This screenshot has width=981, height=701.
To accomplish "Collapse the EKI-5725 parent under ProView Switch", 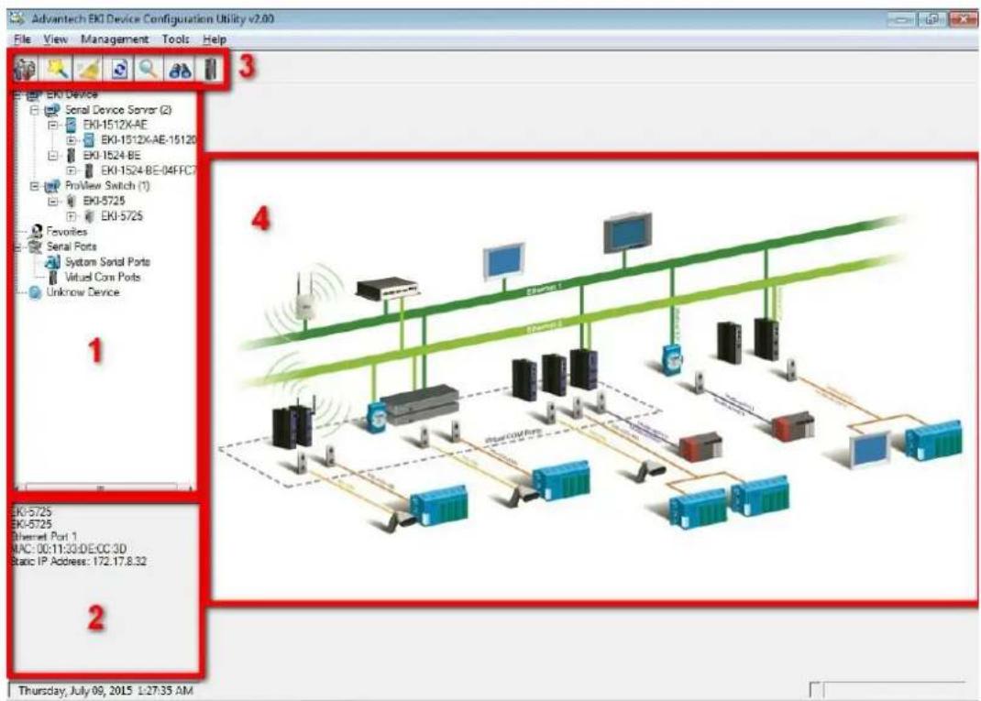I will (x=53, y=201).
